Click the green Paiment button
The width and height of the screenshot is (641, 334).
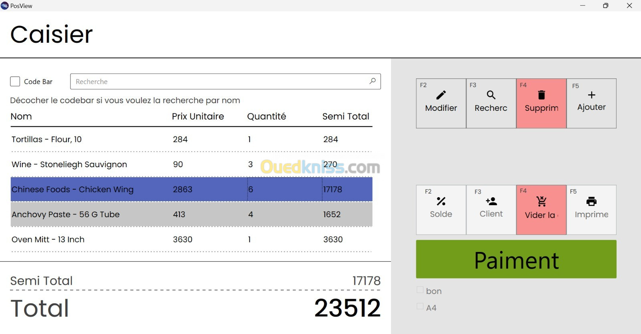516,259
